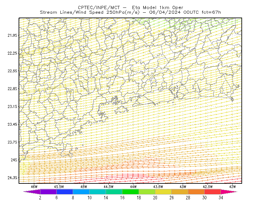
Task: Click the latitude label '23.7S'
Action: click(12, 142)
